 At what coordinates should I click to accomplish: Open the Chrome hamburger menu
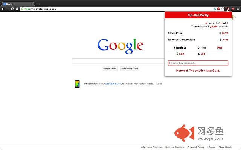tap(238, 9)
